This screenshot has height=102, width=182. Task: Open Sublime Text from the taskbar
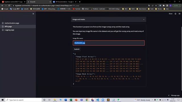(x=108, y=100)
